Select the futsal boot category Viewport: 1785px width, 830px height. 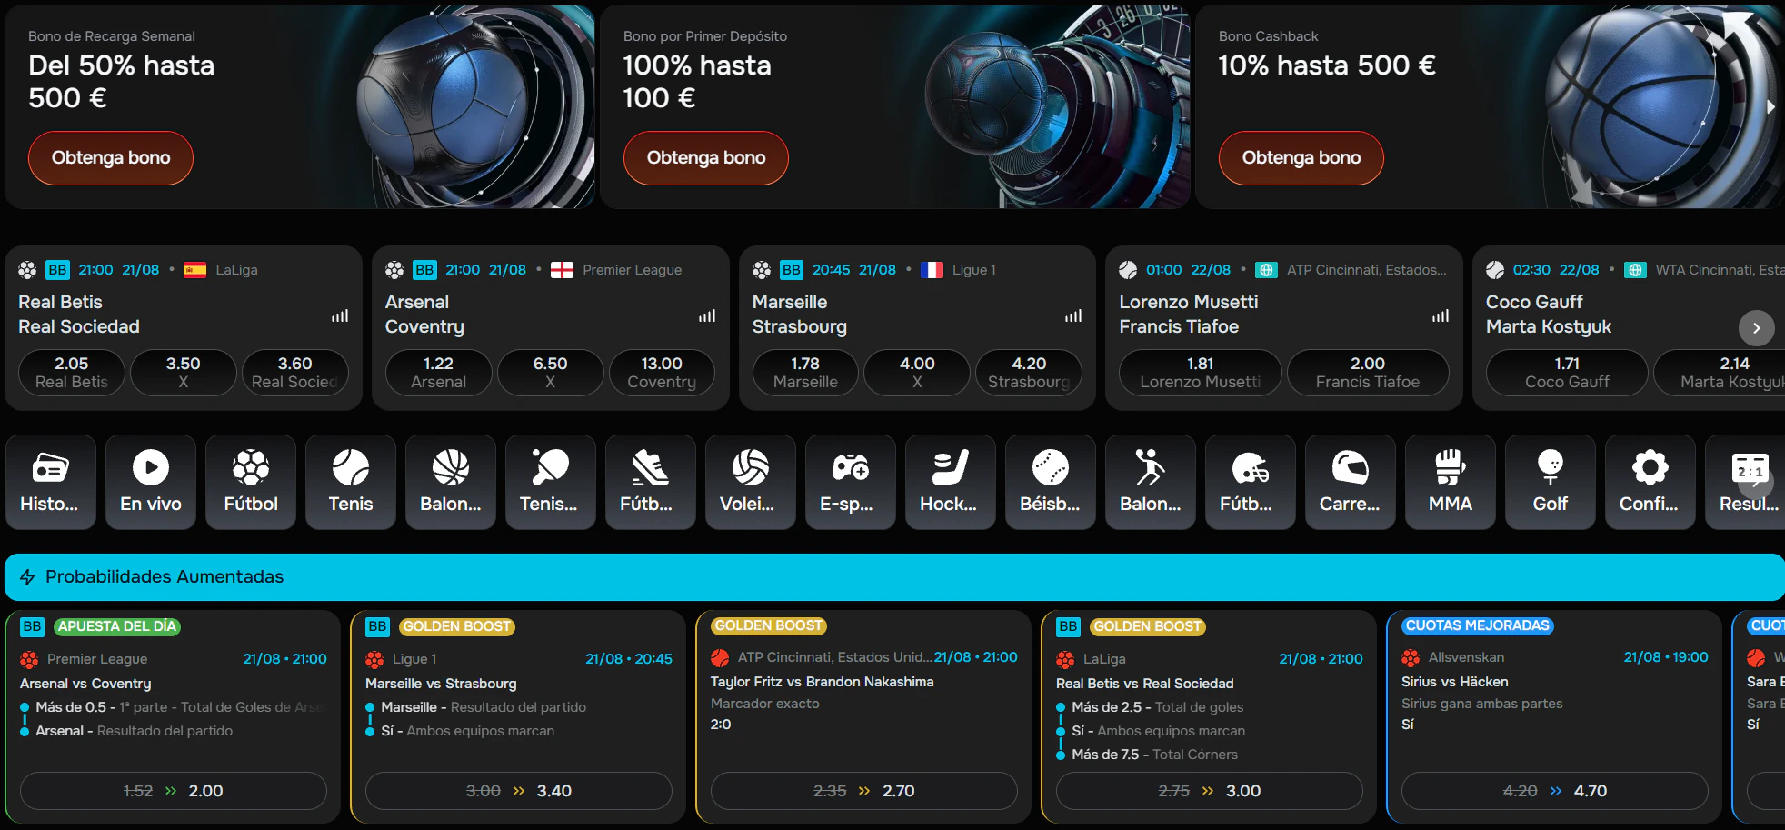tap(651, 482)
